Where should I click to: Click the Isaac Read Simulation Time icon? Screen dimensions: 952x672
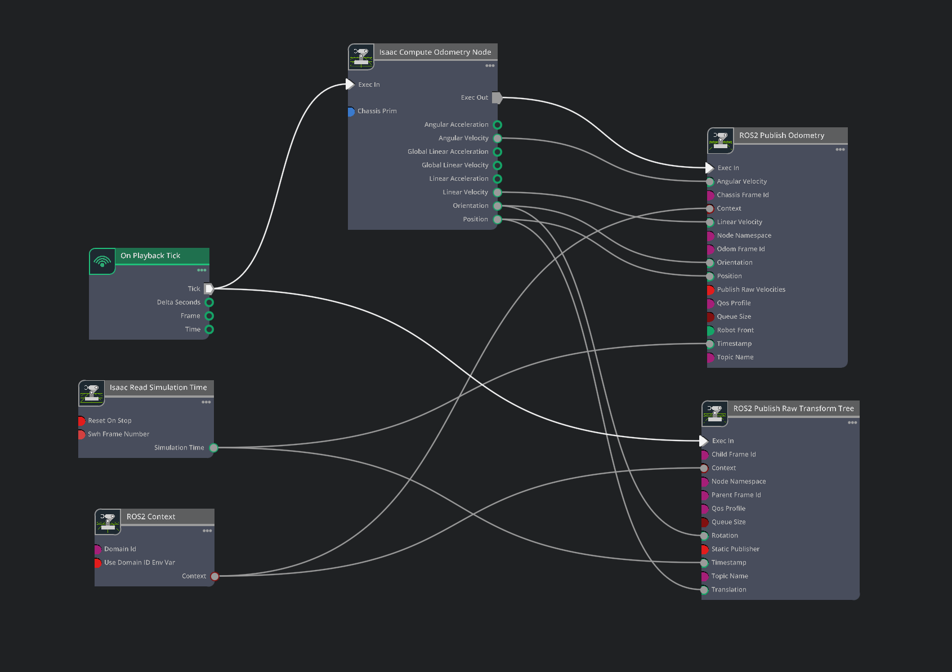point(91,393)
